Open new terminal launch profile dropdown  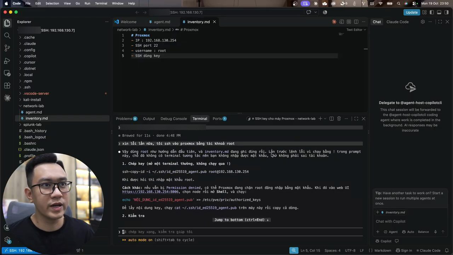click(x=325, y=119)
